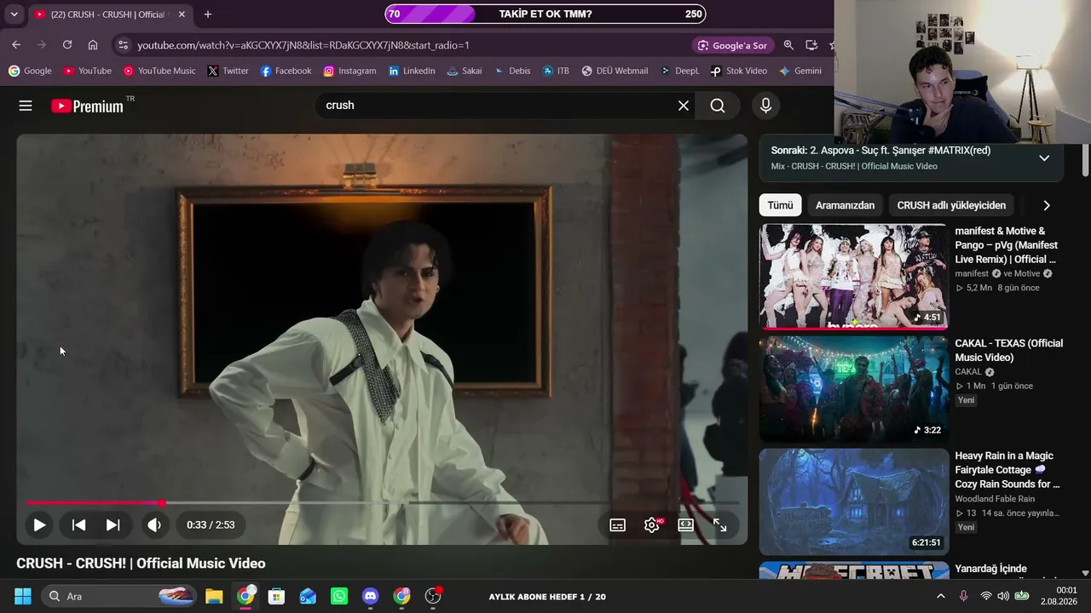The width and height of the screenshot is (1091, 613).
Task: Select the 'Tümü' filter chip
Action: [x=780, y=205]
